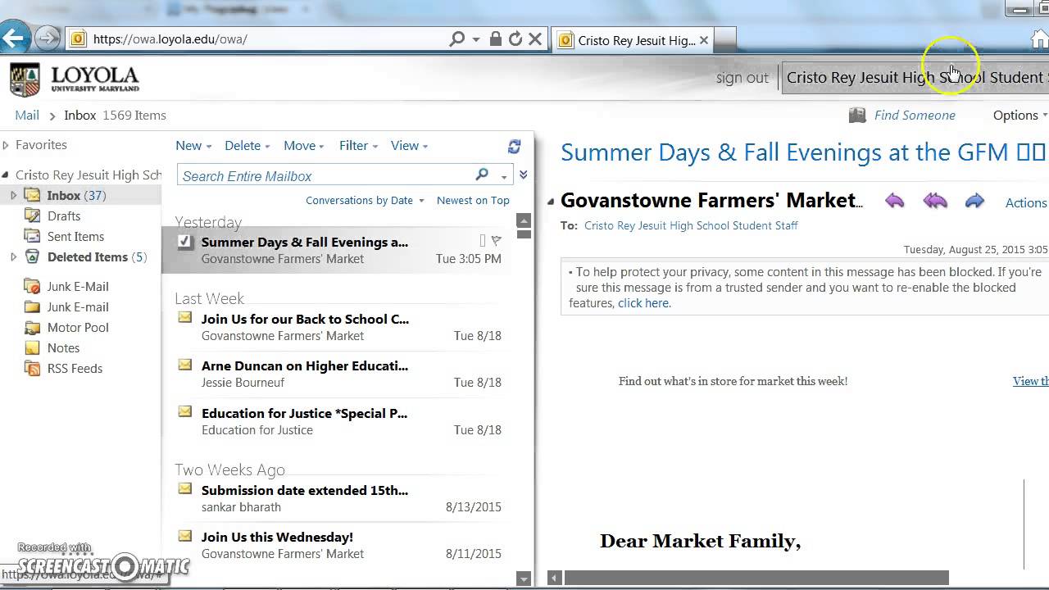Run search with magnifier in mailbox search box
This screenshot has height=590, width=1049.
tap(482, 175)
